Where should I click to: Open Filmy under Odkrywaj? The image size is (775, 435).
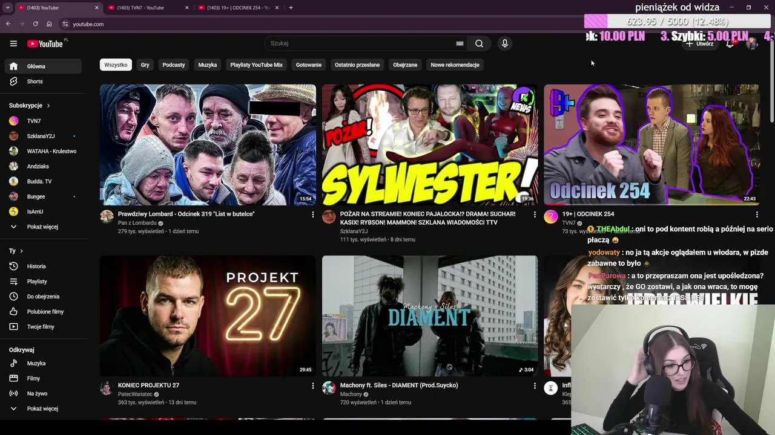coord(42,379)
